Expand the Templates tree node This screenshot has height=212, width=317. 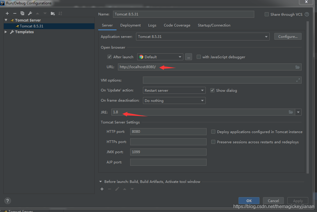[6, 32]
